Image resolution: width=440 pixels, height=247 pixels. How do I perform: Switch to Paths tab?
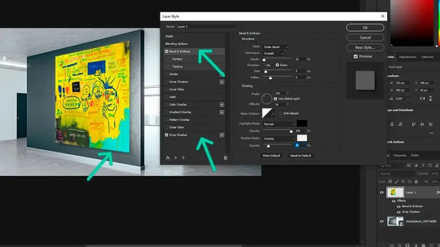415,155
